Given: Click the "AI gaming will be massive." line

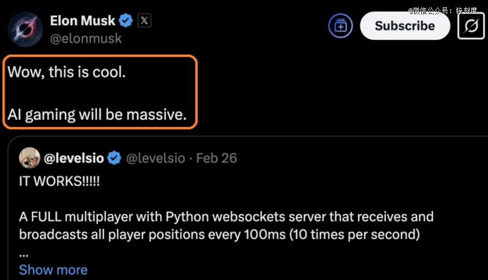Looking at the screenshot, I should (x=96, y=115).
